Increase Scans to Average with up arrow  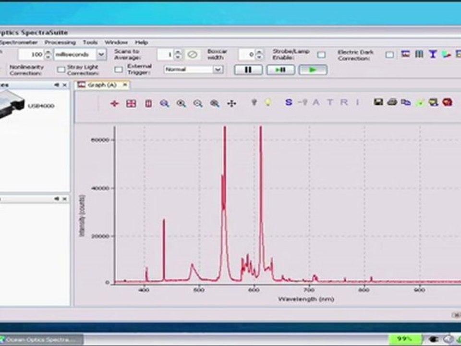click(178, 52)
